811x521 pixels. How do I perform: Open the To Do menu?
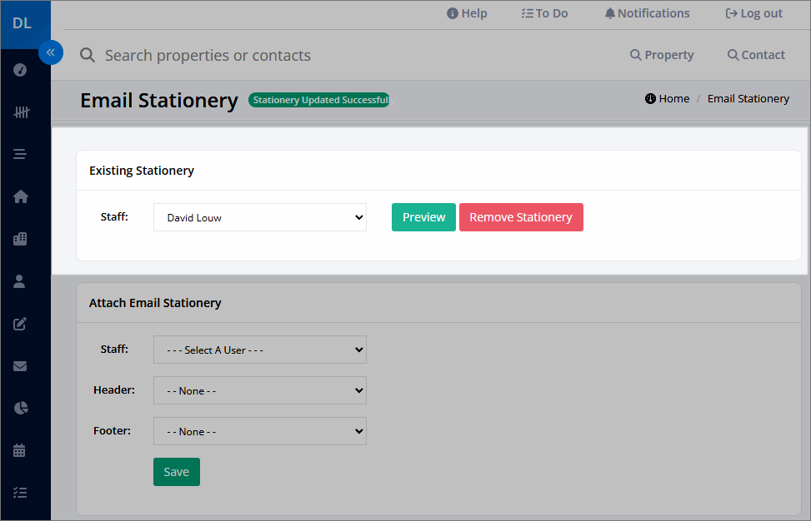(544, 13)
